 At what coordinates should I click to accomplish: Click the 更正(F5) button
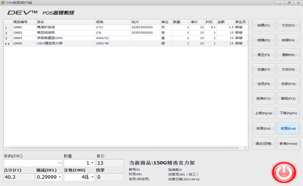(x=263, y=55)
